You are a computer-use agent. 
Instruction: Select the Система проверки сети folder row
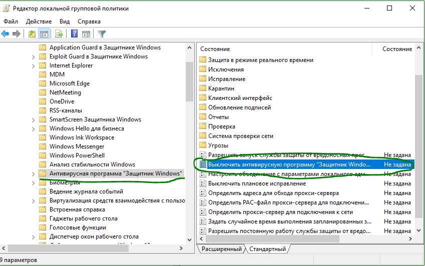click(x=240, y=136)
